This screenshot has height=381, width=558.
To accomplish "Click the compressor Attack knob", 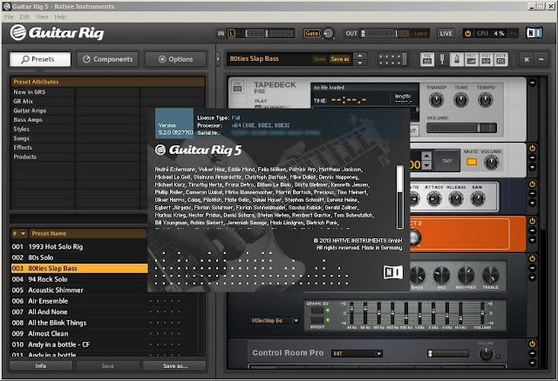I will tap(434, 199).
